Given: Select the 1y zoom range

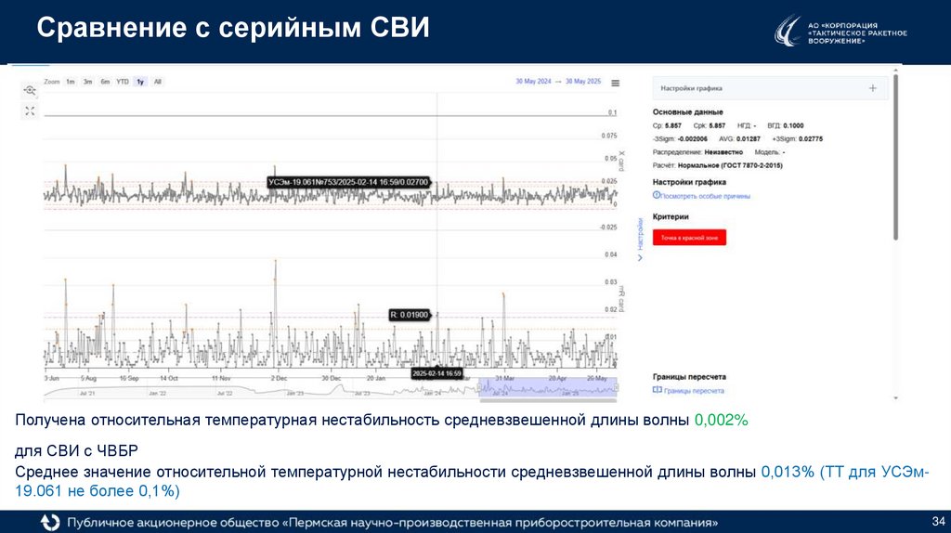Looking at the screenshot, I should tap(140, 82).
